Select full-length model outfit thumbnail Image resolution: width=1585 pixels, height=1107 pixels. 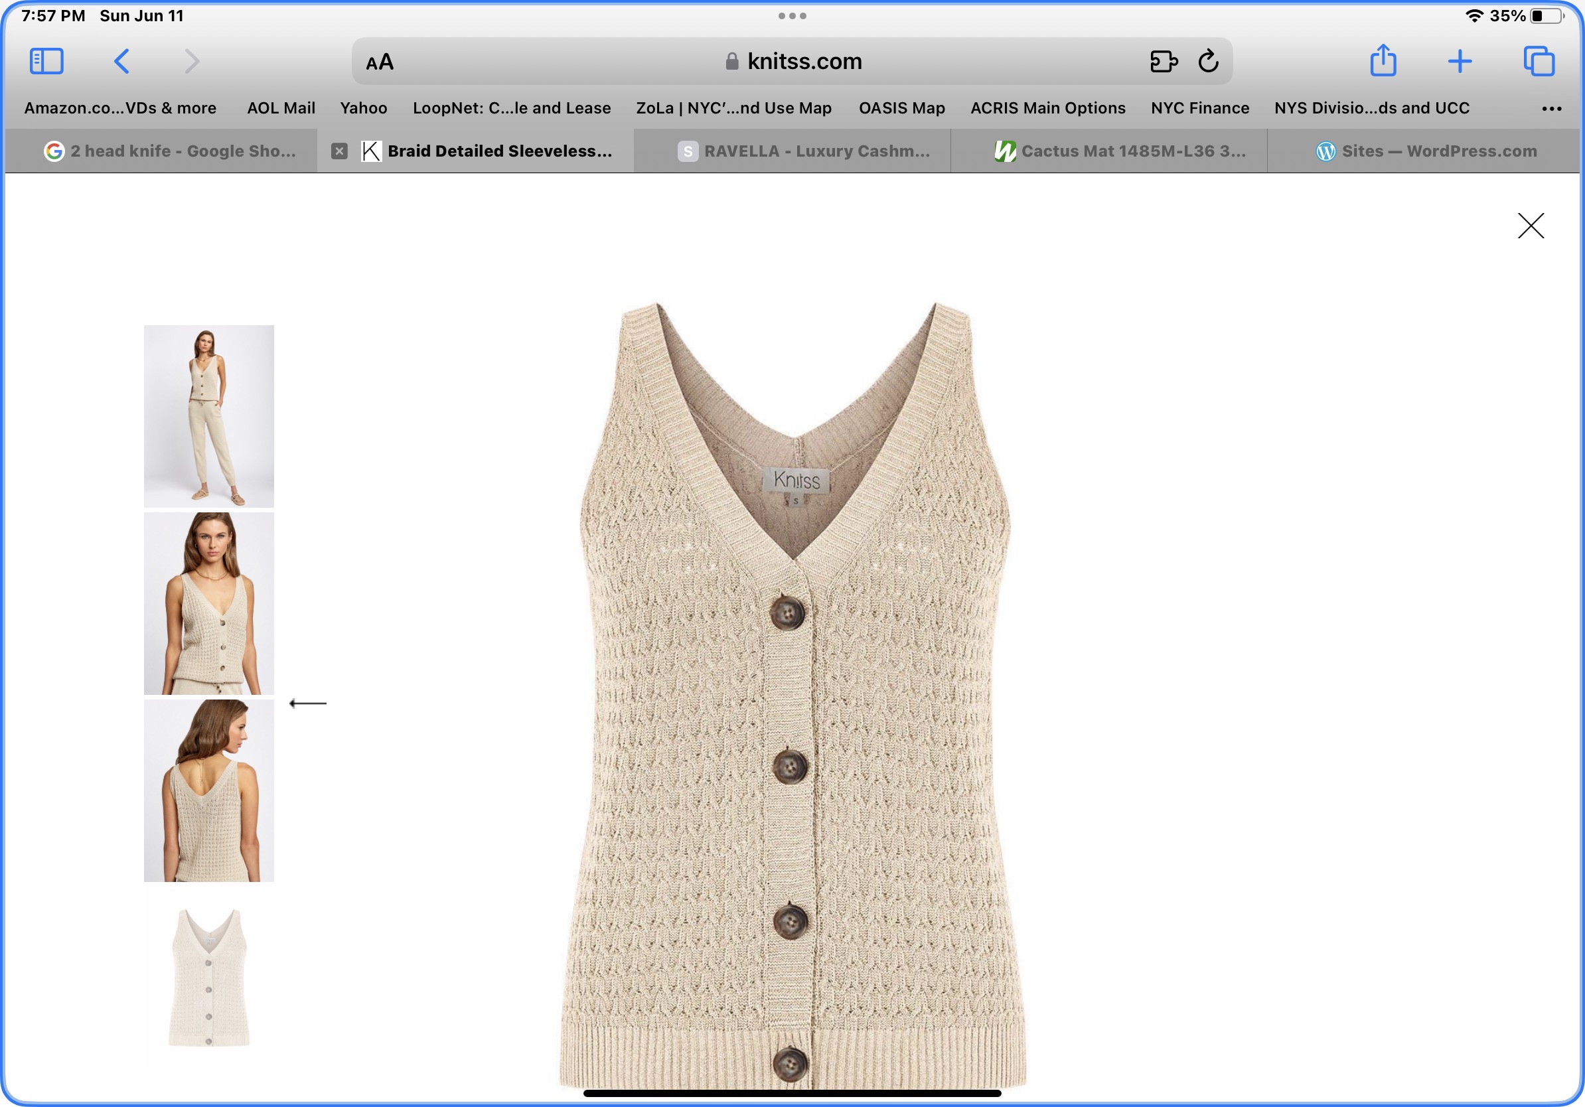[208, 416]
